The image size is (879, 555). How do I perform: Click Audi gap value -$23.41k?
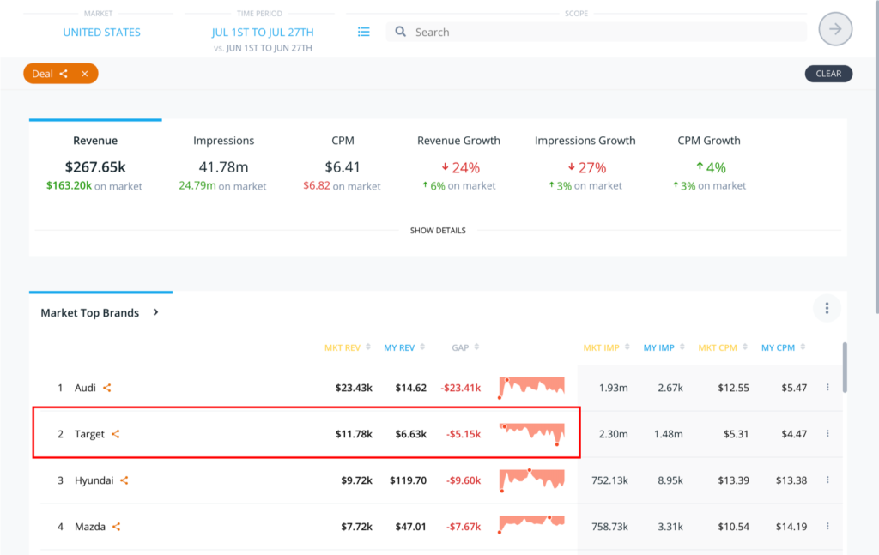[x=460, y=388]
